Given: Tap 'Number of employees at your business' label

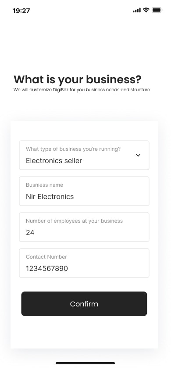Looking at the screenshot, I should tap(74, 221).
